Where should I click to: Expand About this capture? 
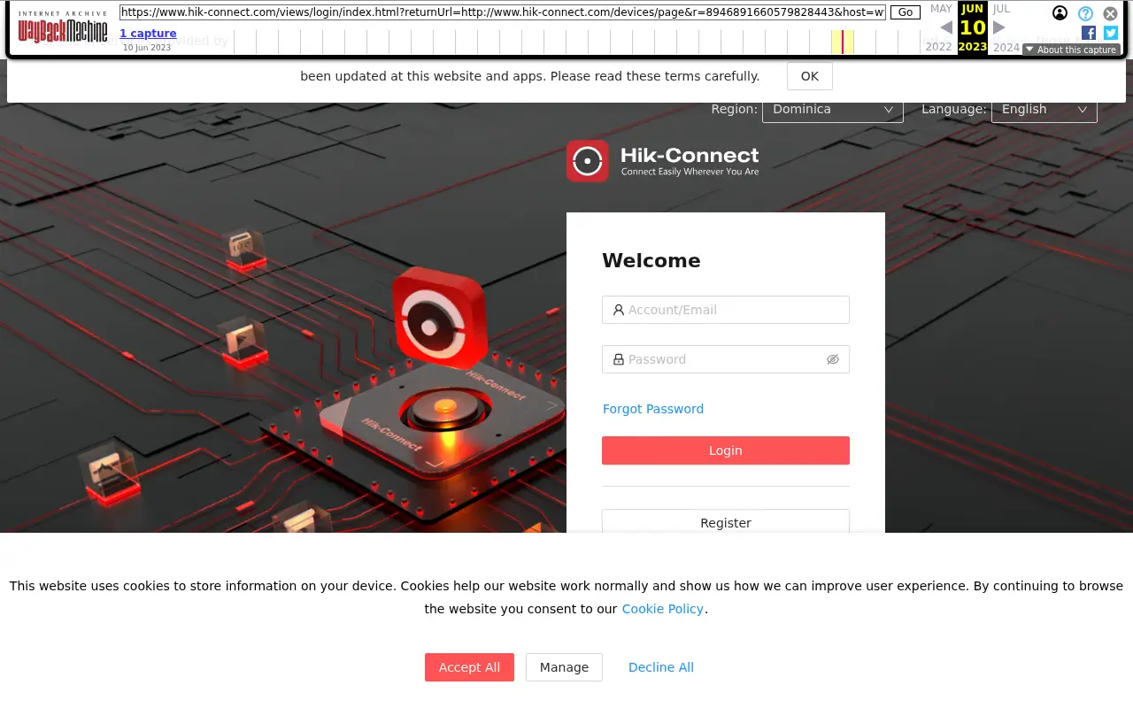(1071, 50)
